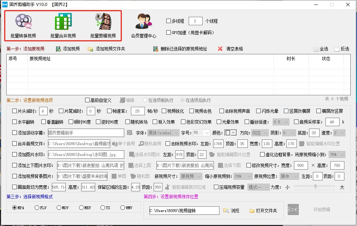The height and width of the screenshot is (226, 357).
Task: Open output folder via 打开文件夹 icon
Action: 252,210
